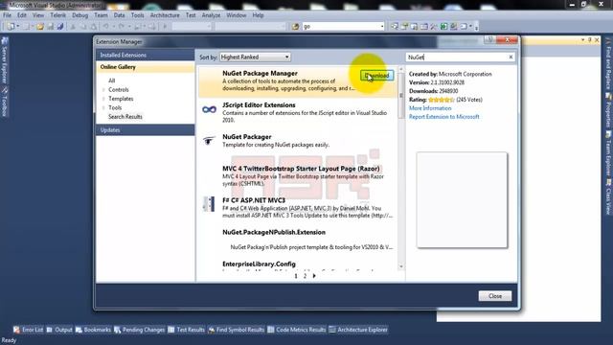Go to results page 2
This screenshot has height=345, width=613.
(x=305, y=276)
